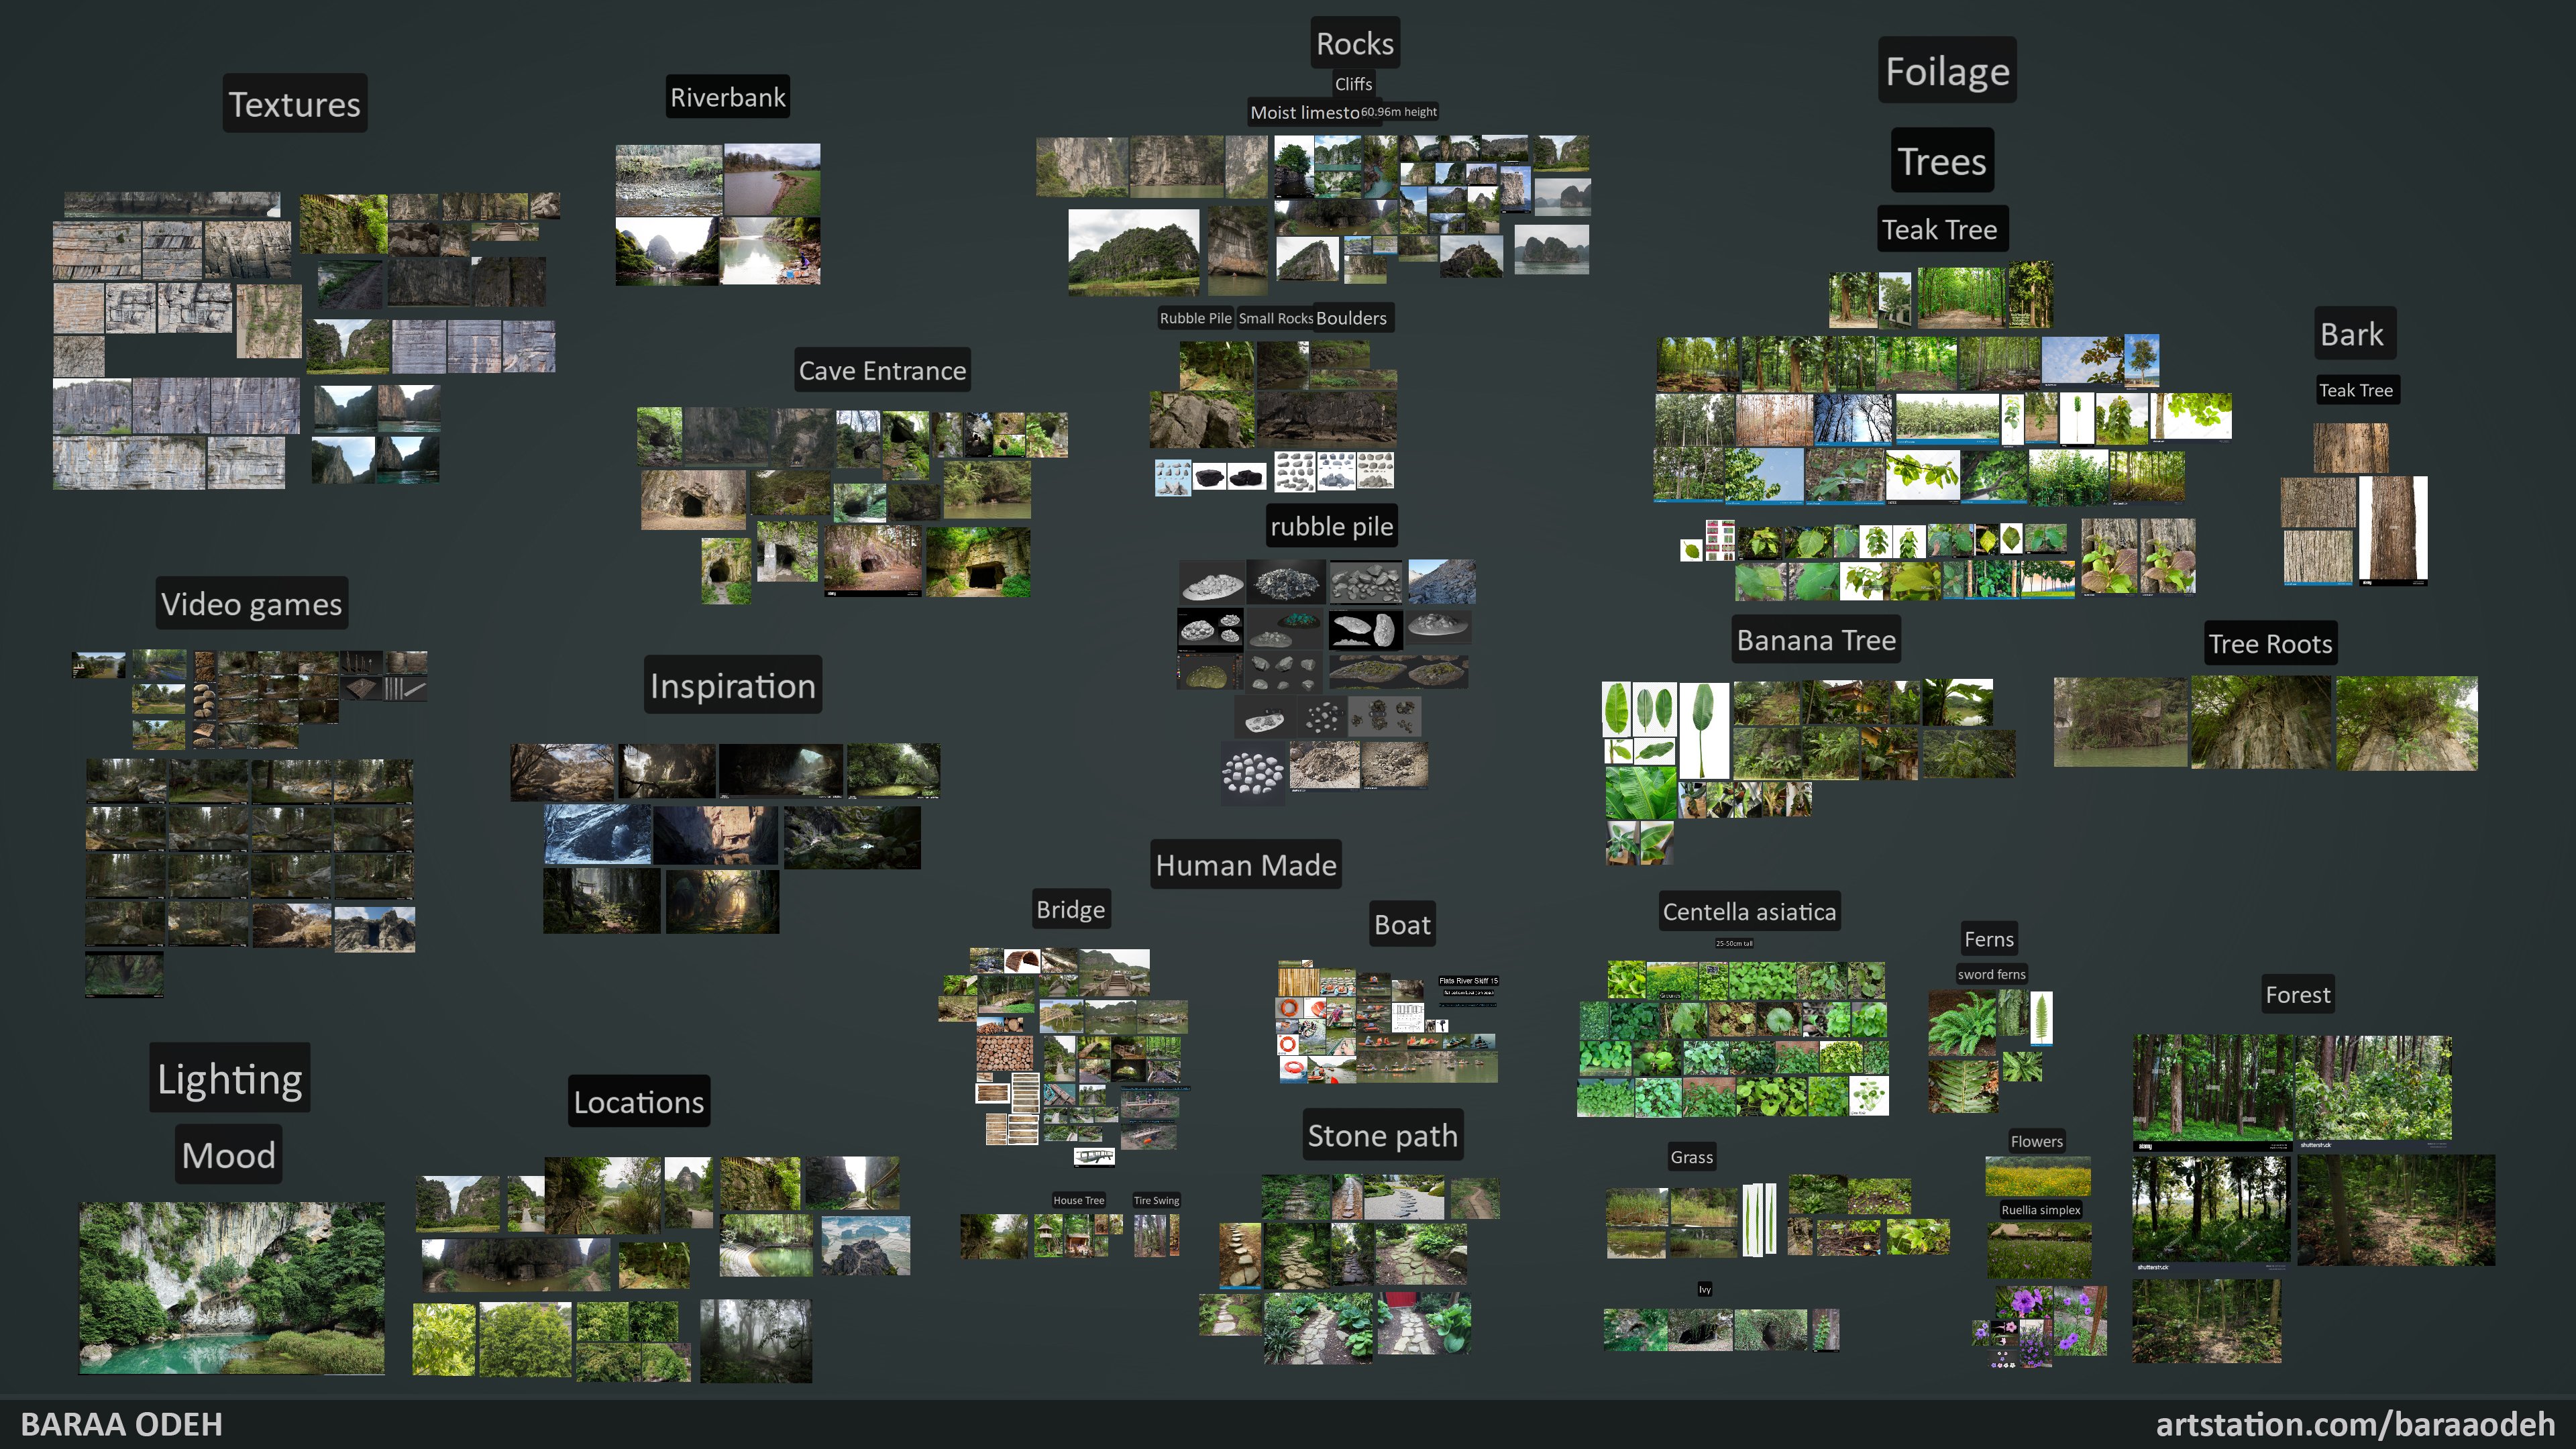Click the large lowercase 'rubble pile' heading
The image size is (2576, 1449).
tap(1332, 526)
